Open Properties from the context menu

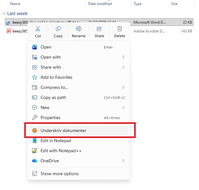(x=50, y=118)
